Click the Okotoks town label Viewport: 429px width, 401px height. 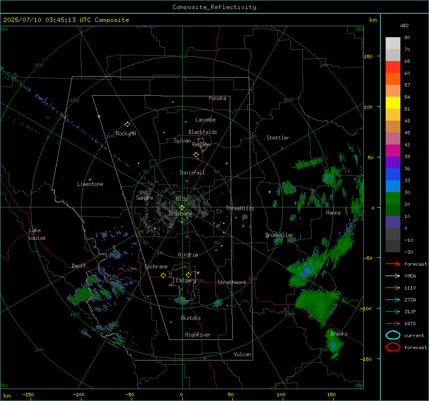click(191, 318)
